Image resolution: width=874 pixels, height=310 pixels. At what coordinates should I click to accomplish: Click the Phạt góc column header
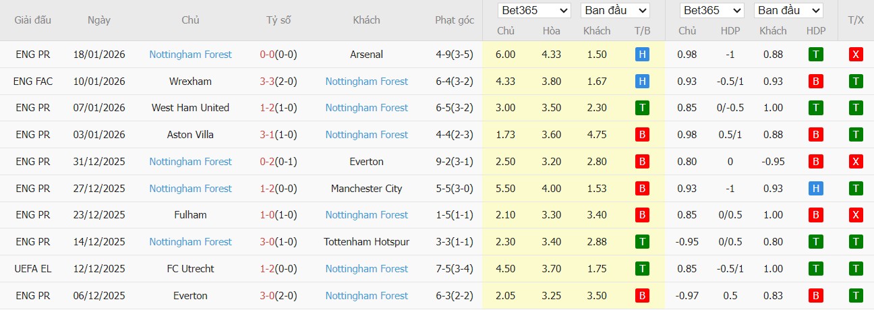tap(455, 20)
